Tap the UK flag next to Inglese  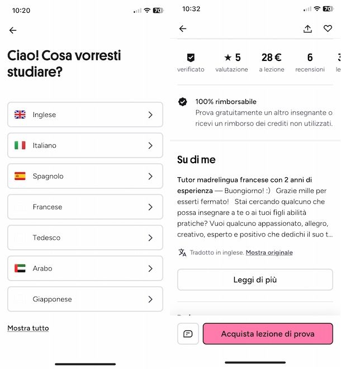[20, 115]
